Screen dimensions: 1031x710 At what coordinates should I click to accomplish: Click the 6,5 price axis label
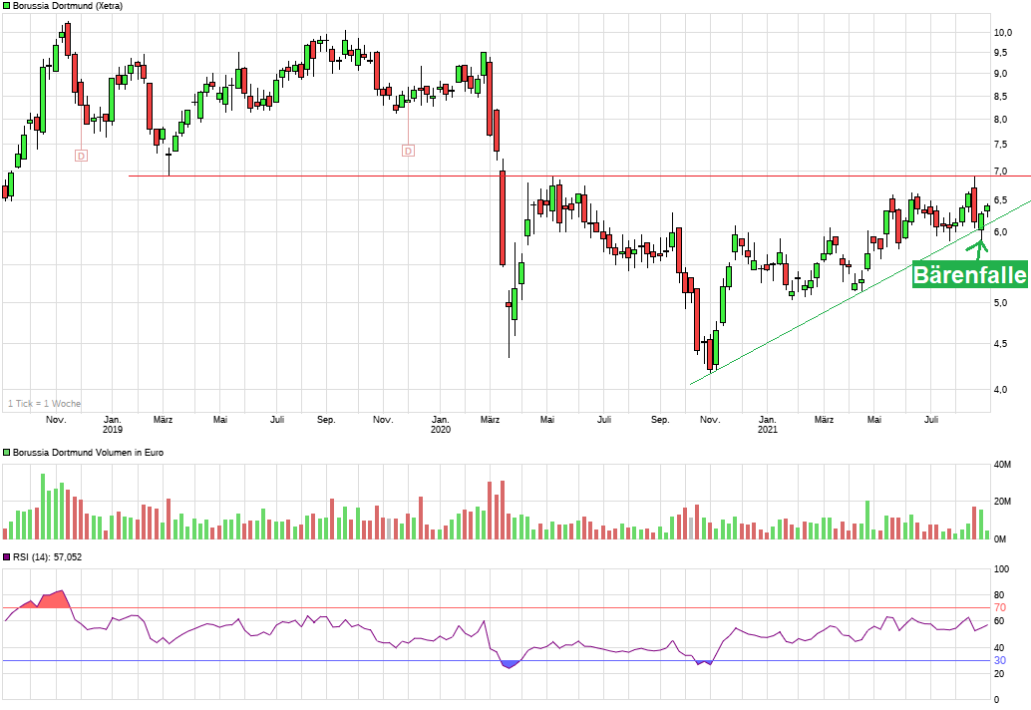(1000, 199)
